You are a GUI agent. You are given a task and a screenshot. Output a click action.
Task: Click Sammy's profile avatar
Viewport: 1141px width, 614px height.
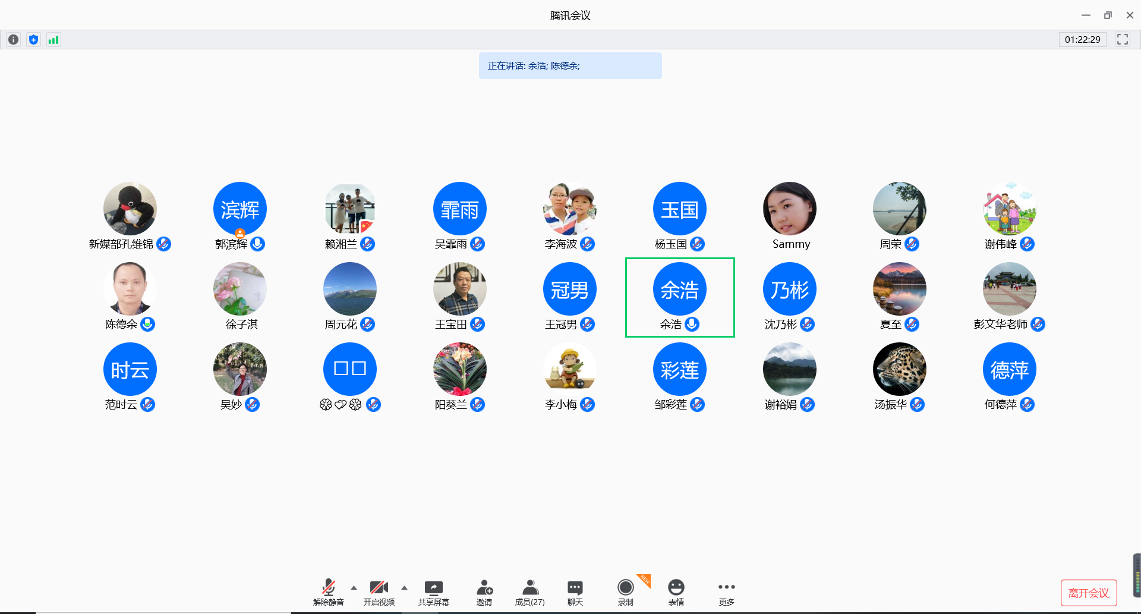click(789, 209)
